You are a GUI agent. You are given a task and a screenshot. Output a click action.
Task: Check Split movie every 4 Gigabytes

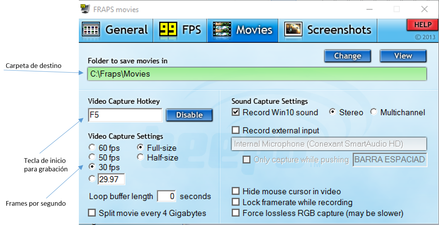pyautogui.click(x=92, y=213)
